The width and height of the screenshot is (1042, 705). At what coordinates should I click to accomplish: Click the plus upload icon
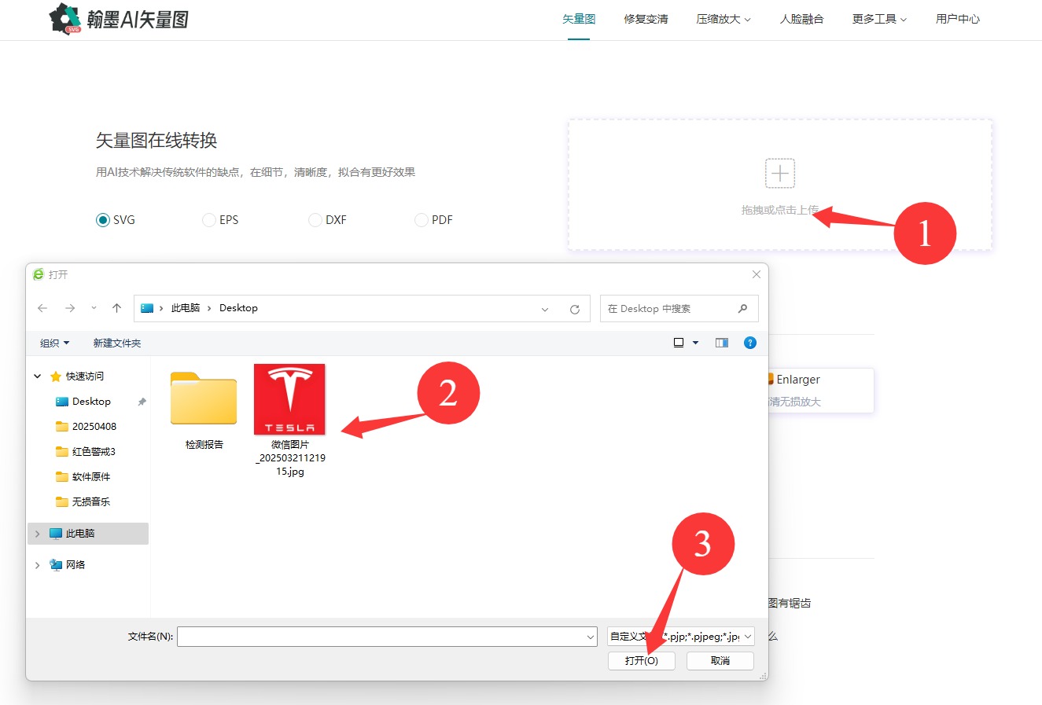[x=779, y=173]
